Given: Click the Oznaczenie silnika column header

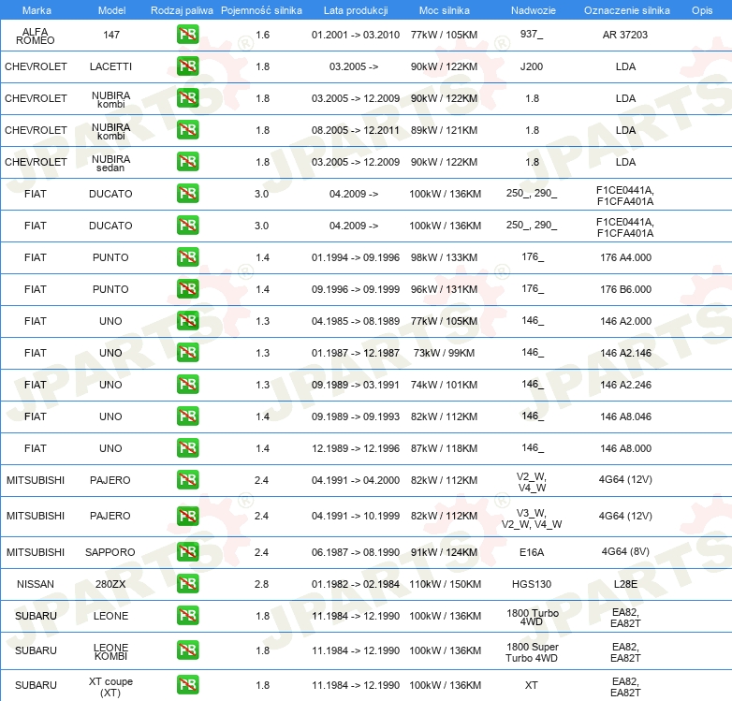Looking at the screenshot, I should click(627, 10).
